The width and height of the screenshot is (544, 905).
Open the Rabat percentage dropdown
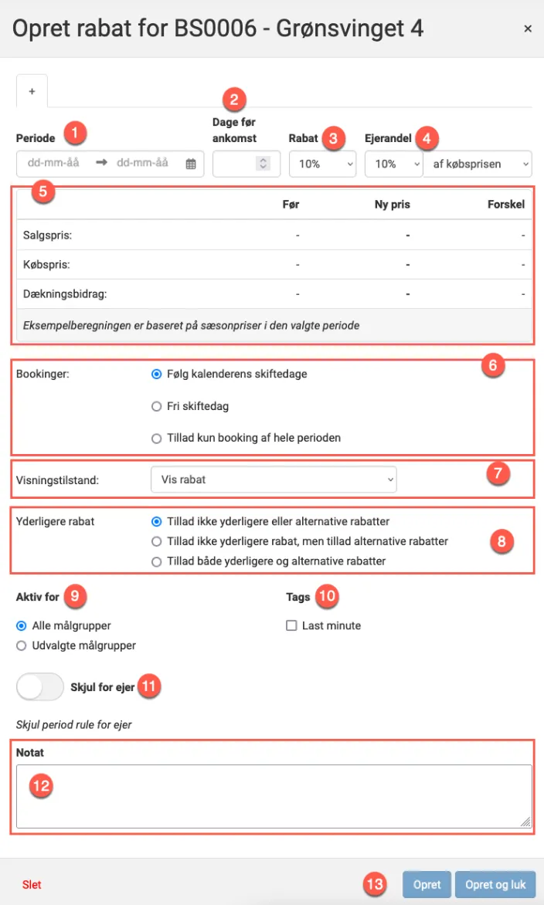[x=321, y=164]
